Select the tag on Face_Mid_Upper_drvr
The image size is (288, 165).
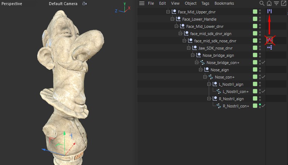270,12
